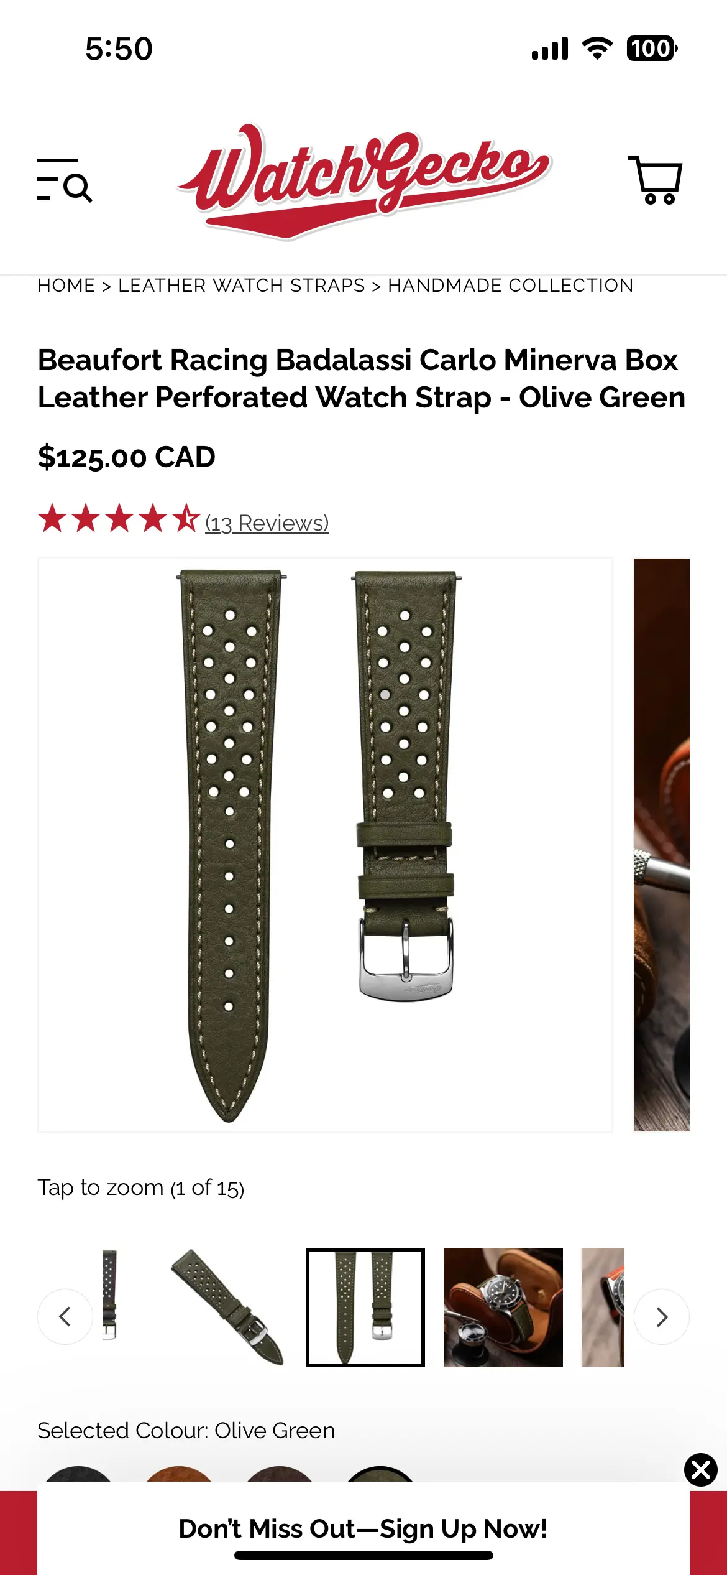
Task: Open HANDMADE COLLECTION breadcrumb
Action: point(511,286)
